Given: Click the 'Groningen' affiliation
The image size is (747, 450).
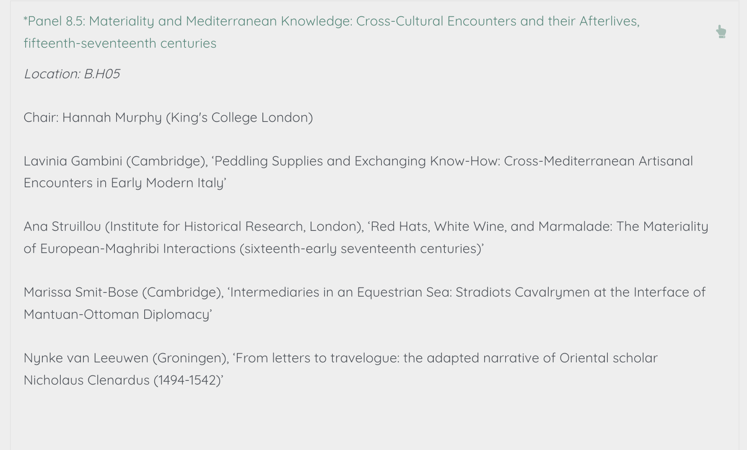Looking at the screenshot, I should point(189,358).
